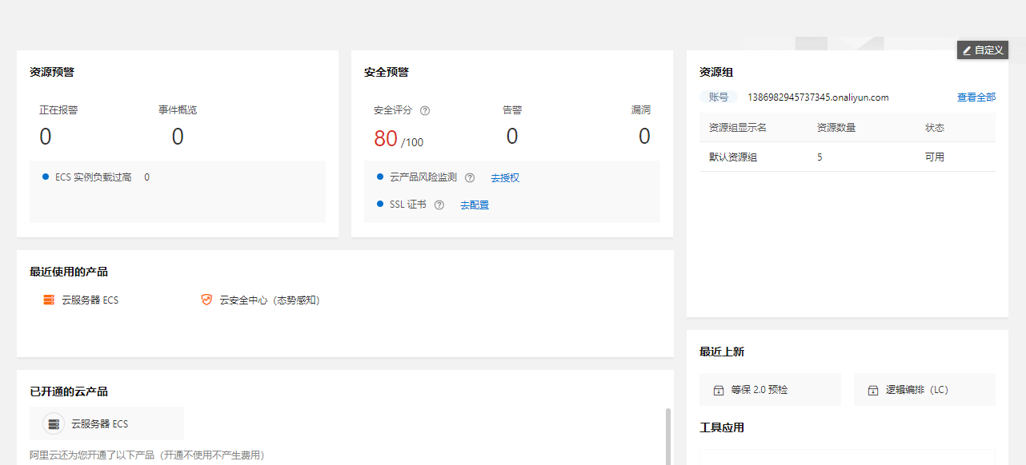
Task: Open the 去配置 link for SSL
Action: pyautogui.click(x=475, y=205)
